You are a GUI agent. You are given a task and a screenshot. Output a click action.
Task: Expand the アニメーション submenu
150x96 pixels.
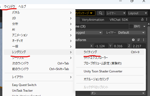click(39, 35)
